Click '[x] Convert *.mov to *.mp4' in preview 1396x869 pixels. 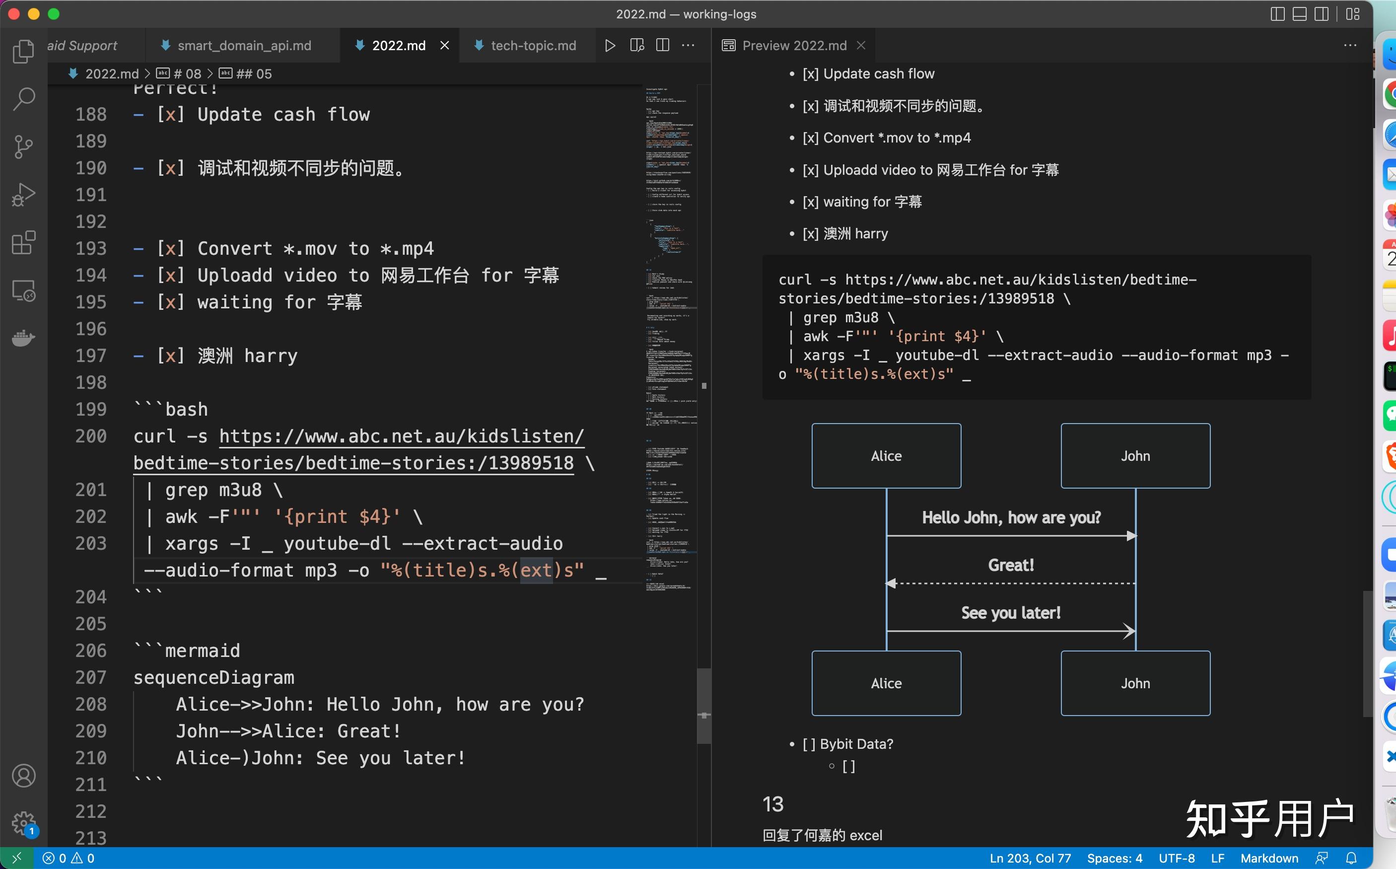click(x=887, y=138)
